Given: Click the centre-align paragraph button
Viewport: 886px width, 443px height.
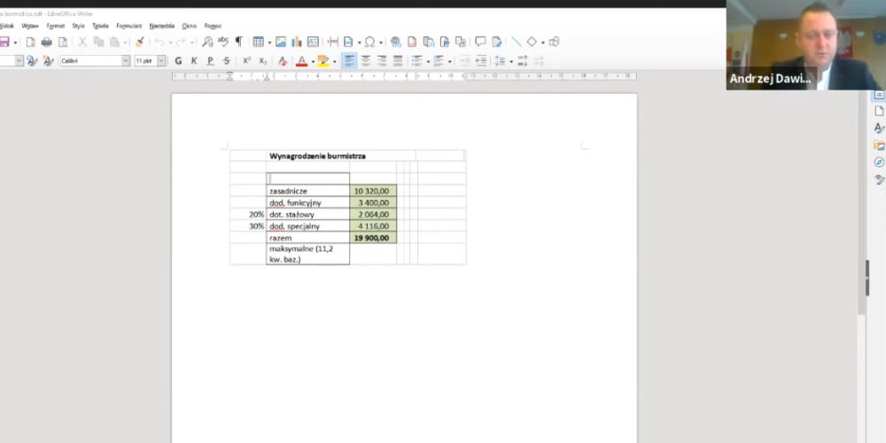Looking at the screenshot, I should coord(365,61).
